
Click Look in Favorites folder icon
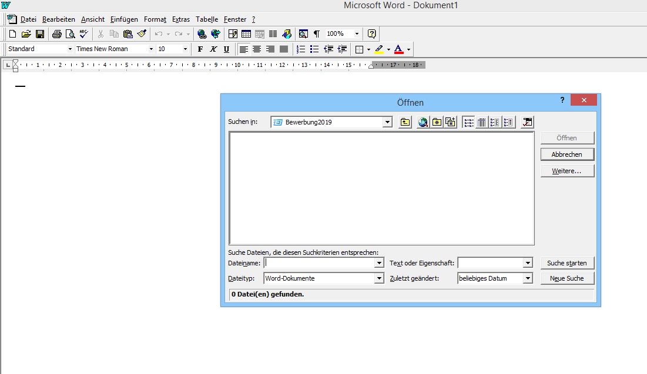tap(437, 122)
